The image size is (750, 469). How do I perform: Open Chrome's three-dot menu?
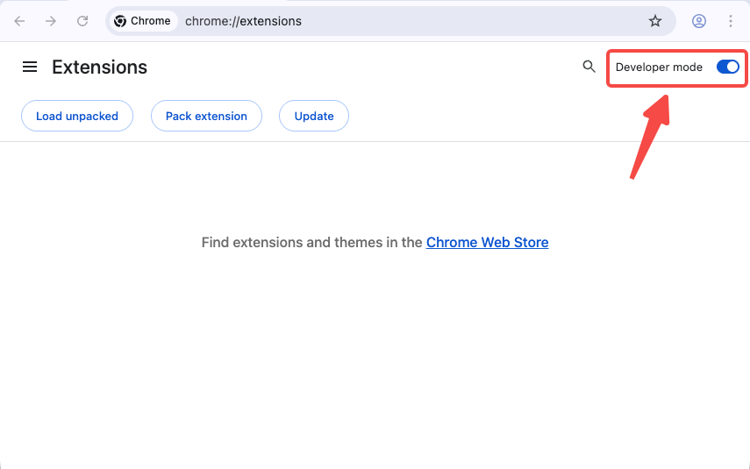click(x=731, y=21)
